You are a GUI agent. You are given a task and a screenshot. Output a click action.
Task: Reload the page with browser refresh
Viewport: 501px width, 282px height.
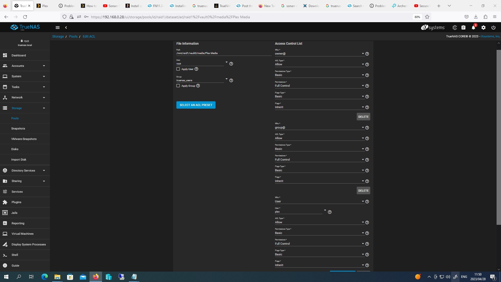25,17
